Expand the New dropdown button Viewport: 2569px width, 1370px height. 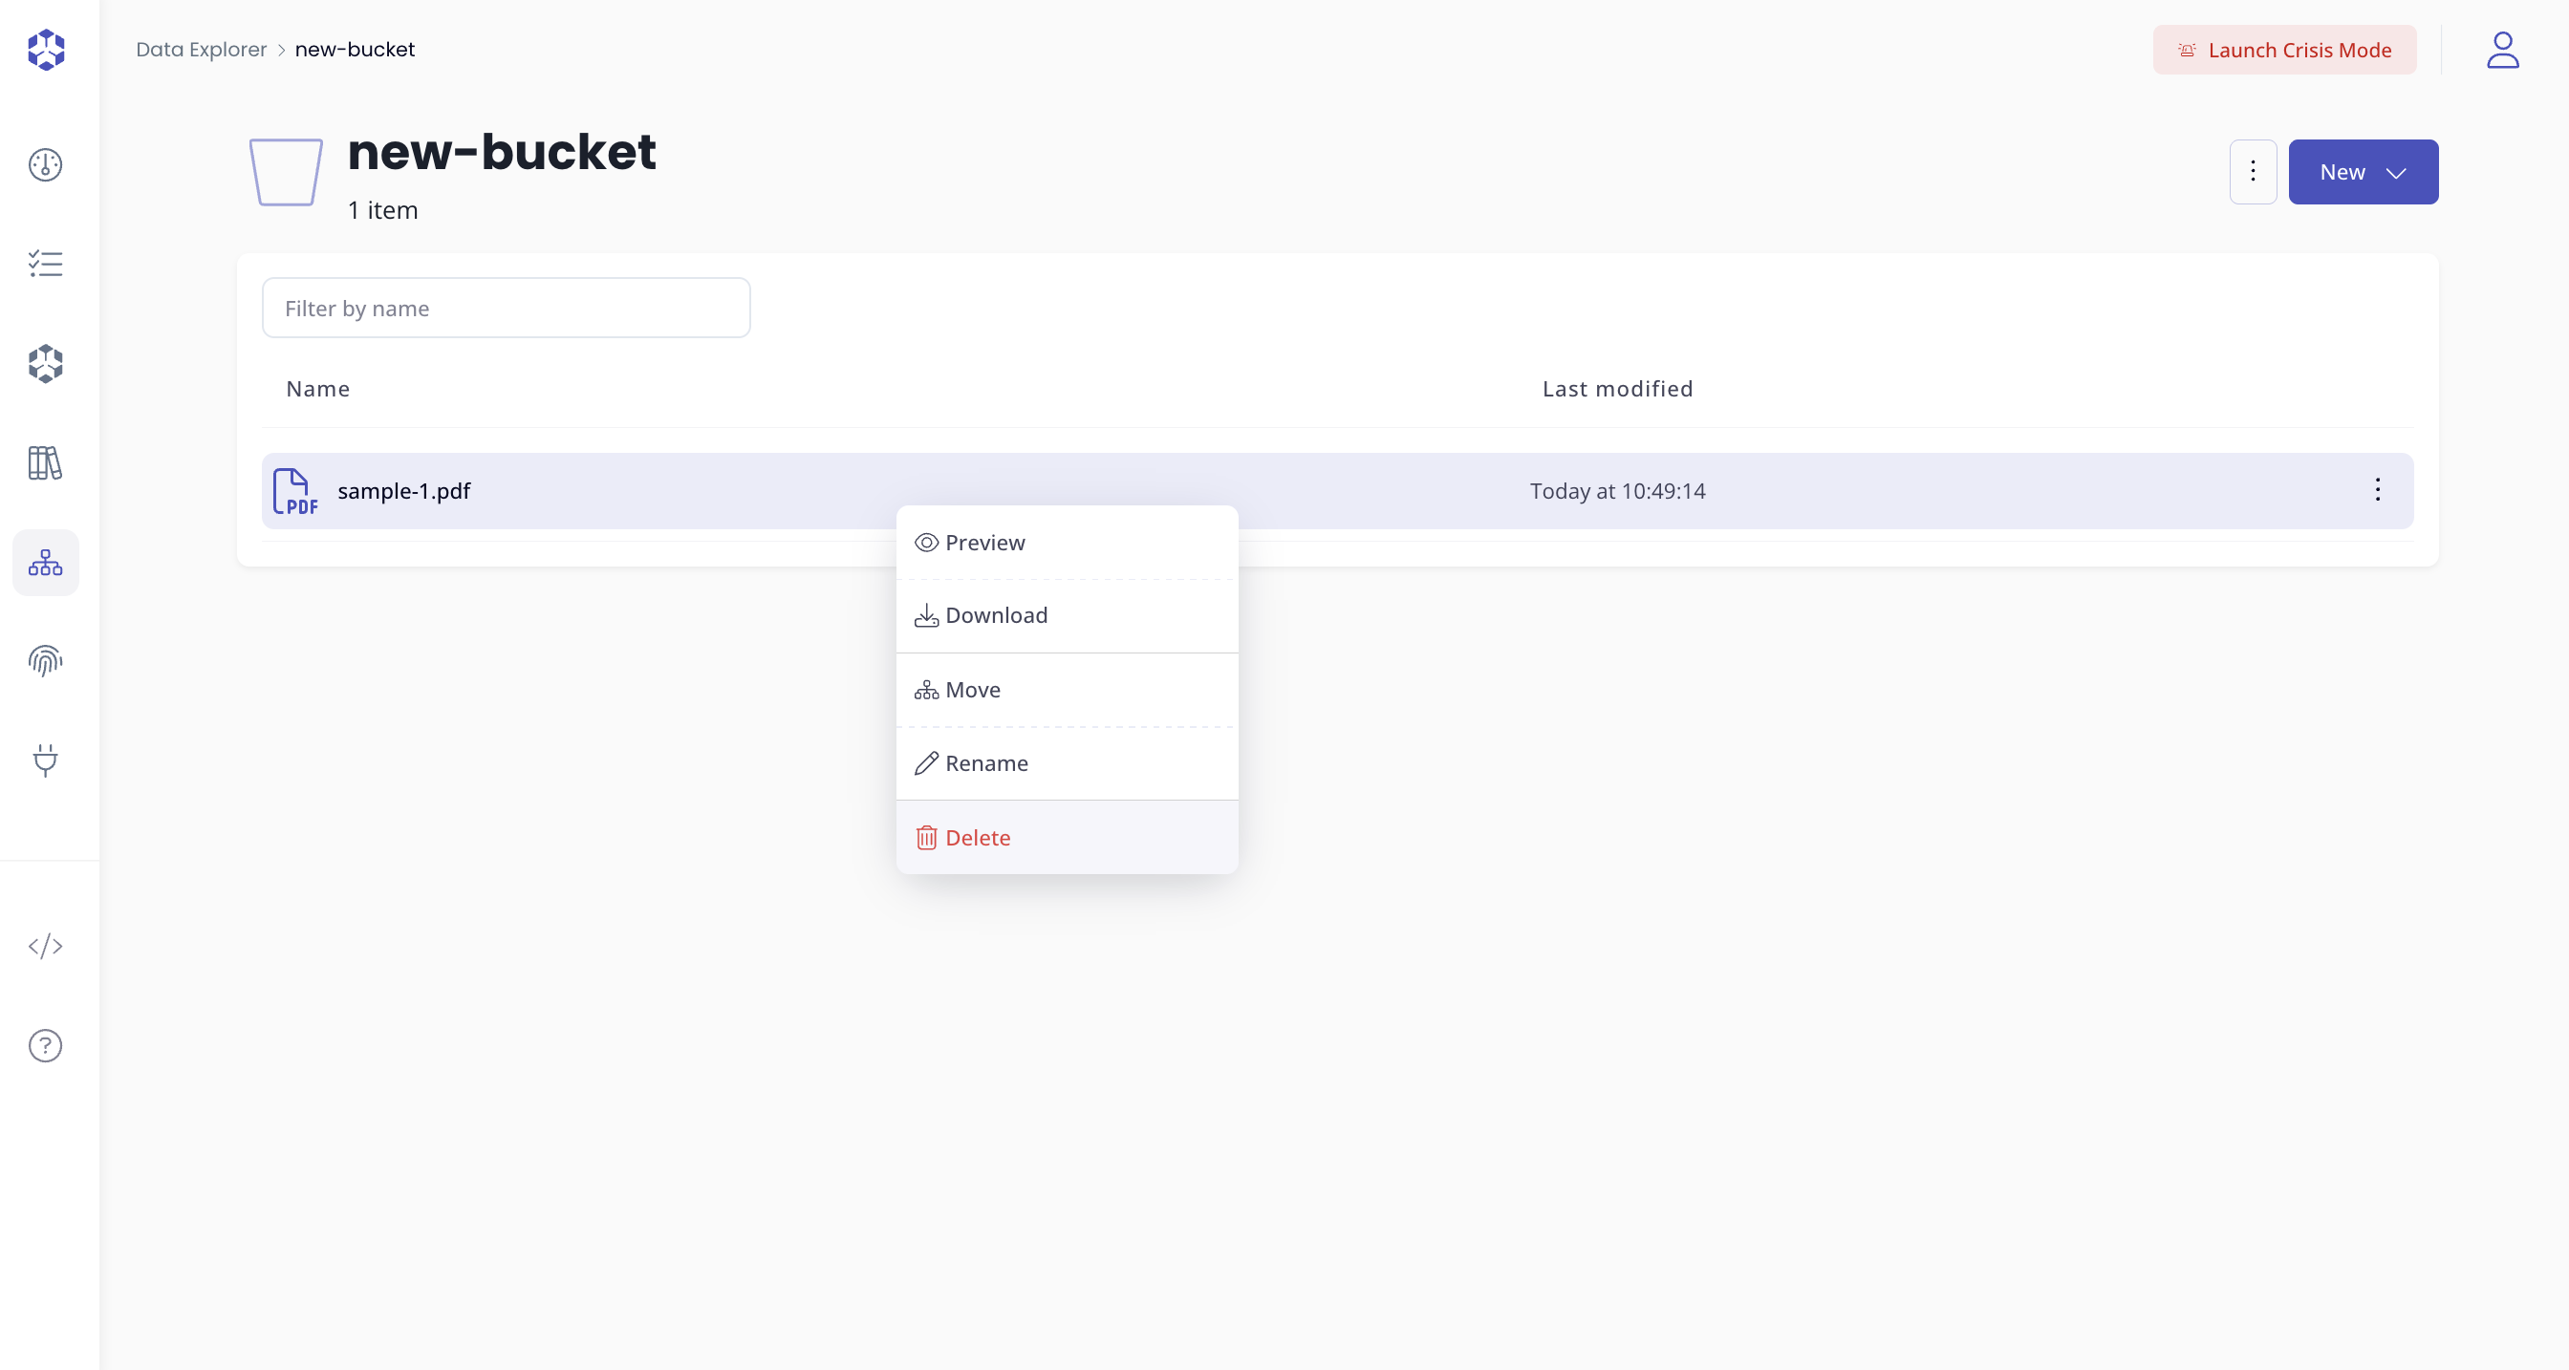tap(2363, 173)
